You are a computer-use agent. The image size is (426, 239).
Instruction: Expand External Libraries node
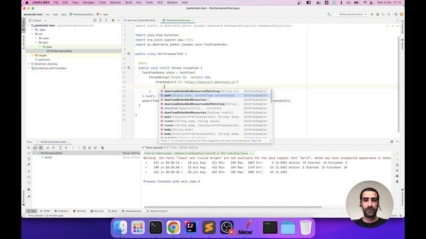[x=29, y=64]
